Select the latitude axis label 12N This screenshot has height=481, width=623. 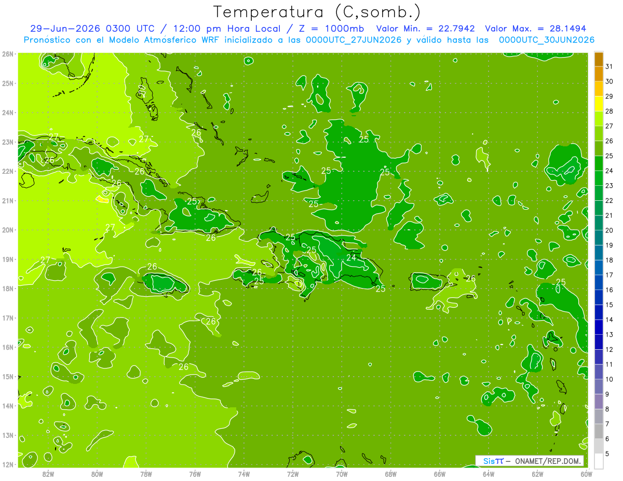click(8, 464)
